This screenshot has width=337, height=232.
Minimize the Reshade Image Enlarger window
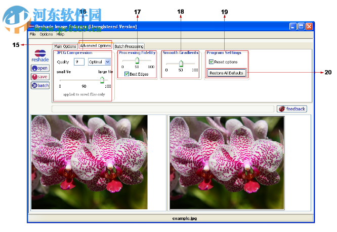point(293,27)
